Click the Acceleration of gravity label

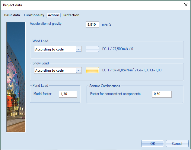click(x=46, y=24)
